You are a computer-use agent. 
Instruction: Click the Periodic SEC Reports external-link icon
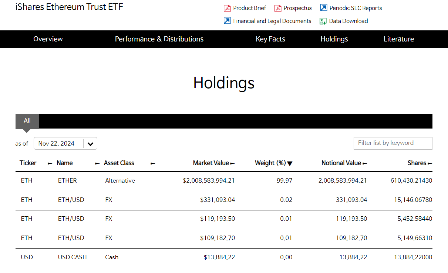[x=324, y=8]
